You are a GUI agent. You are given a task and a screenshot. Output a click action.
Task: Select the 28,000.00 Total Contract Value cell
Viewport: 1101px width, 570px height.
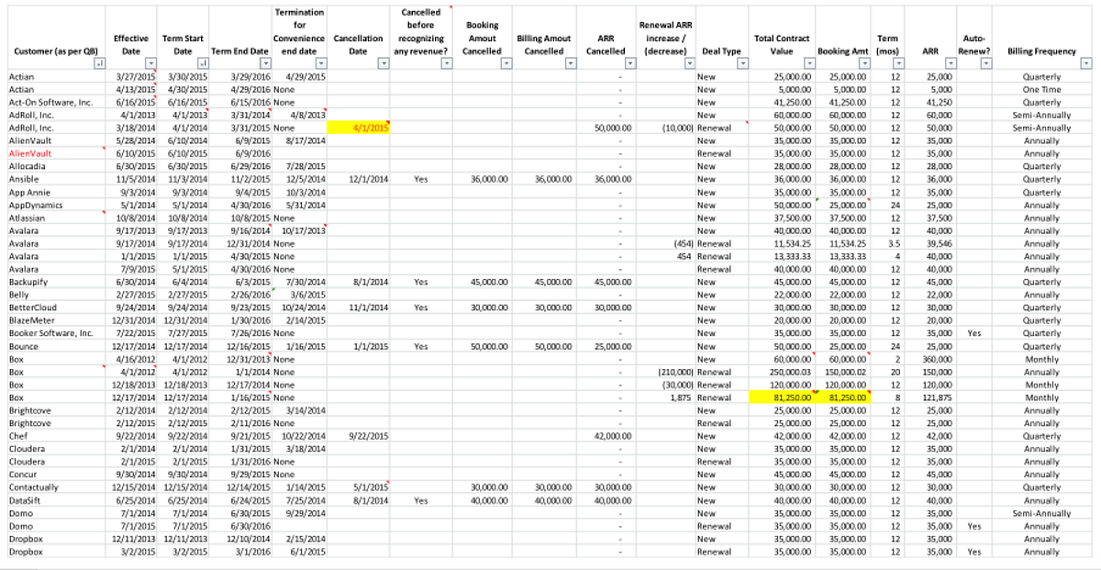(x=783, y=167)
